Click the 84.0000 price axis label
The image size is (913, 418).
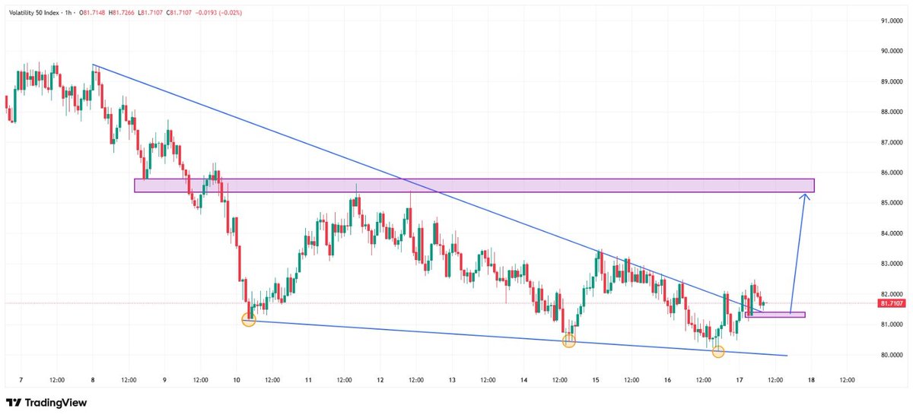890,233
